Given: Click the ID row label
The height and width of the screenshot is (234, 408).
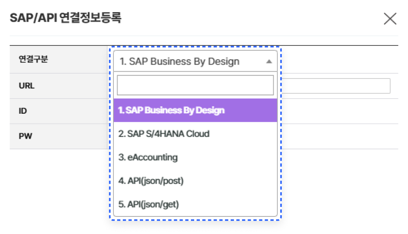Looking at the screenshot, I should pos(23,111).
